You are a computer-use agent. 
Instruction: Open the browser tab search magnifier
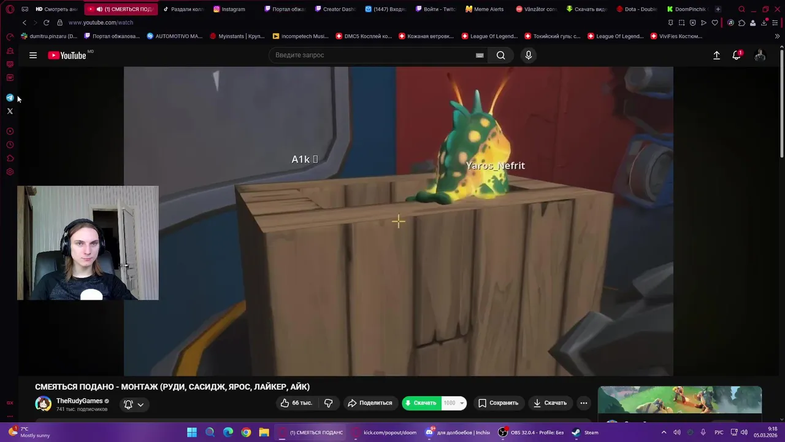pyautogui.click(x=741, y=9)
